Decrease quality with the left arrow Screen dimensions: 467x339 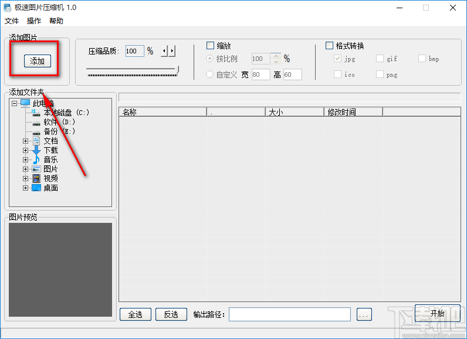164,51
